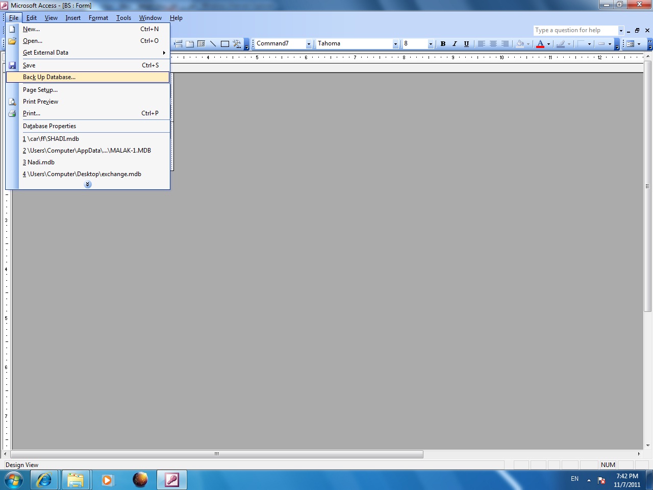Open the font size dropdown showing 8
653x490 pixels.
pos(431,44)
